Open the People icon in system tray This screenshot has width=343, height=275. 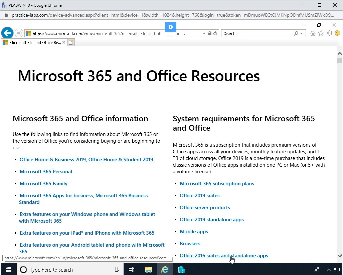coord(317,270)
